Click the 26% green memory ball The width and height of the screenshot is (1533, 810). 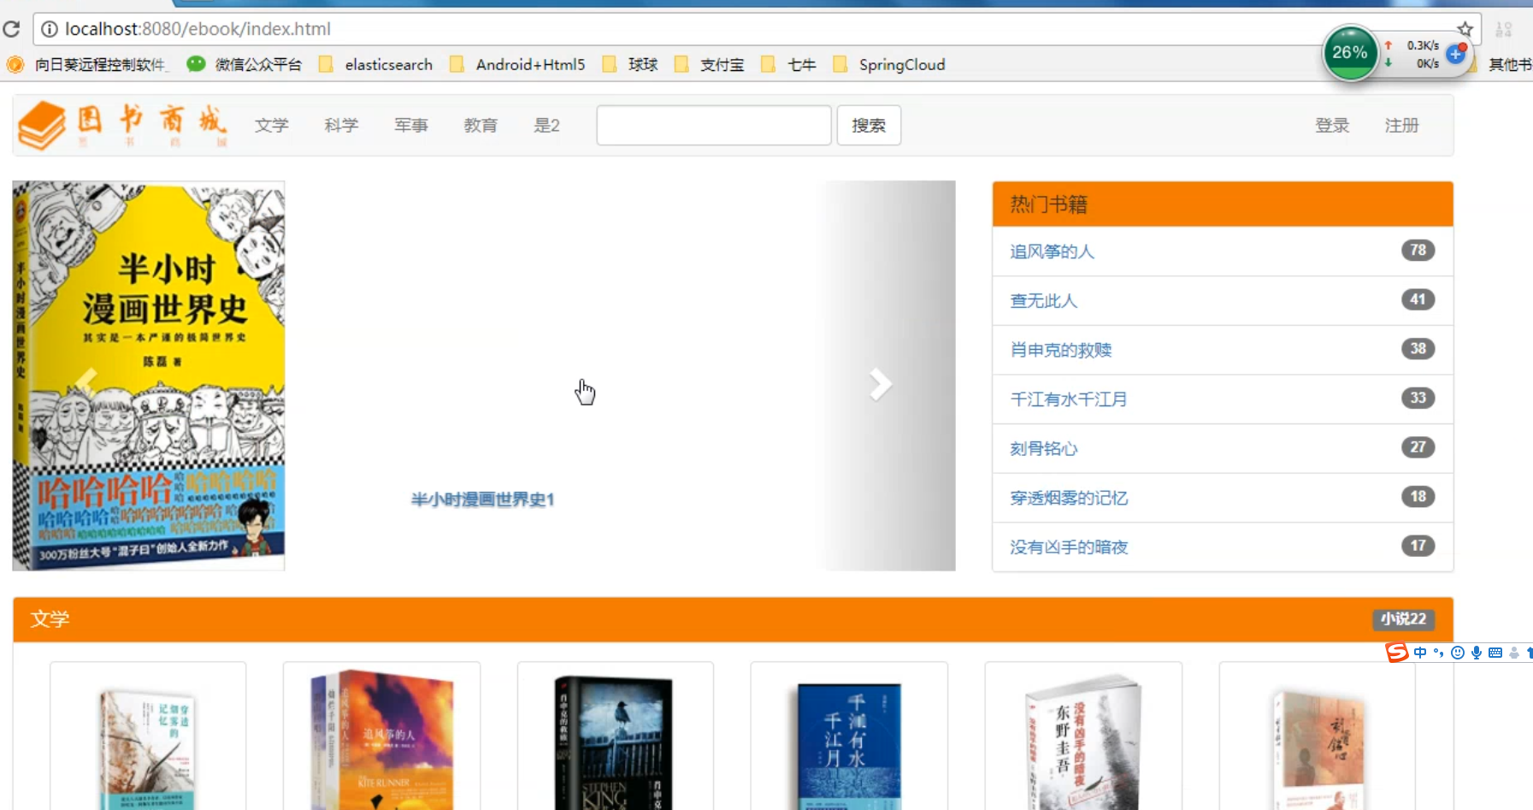click(x=1350, y=52)
